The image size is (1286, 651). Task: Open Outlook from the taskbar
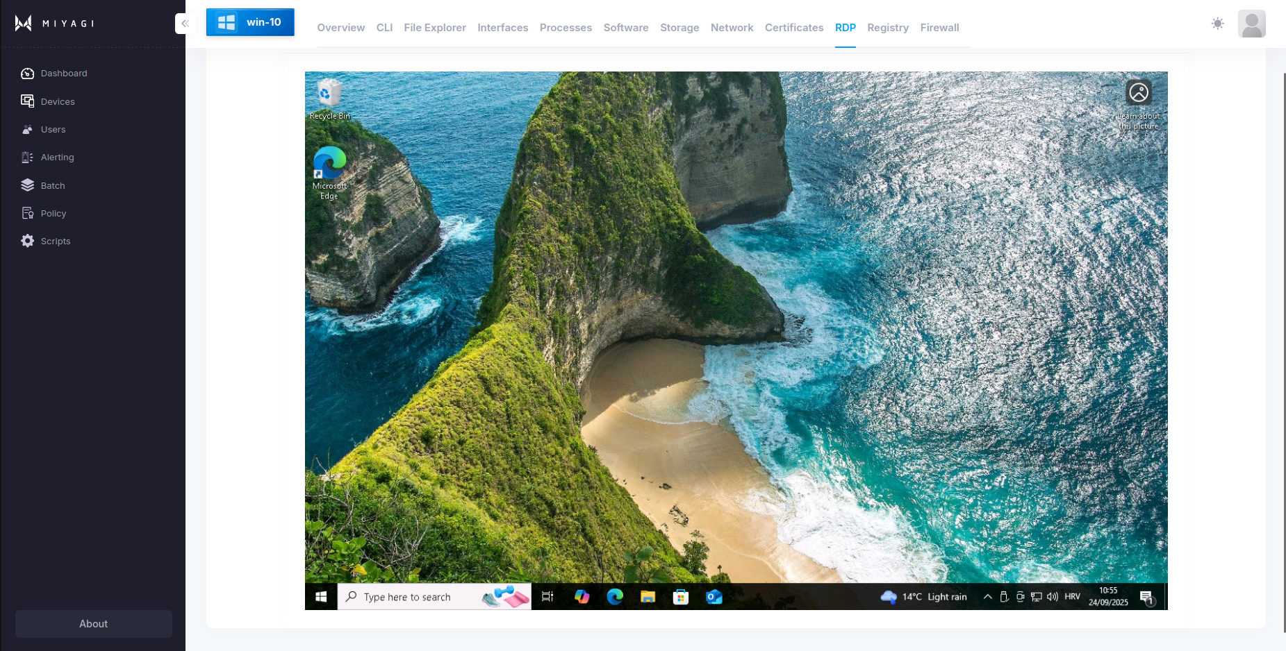pos(714,597)
